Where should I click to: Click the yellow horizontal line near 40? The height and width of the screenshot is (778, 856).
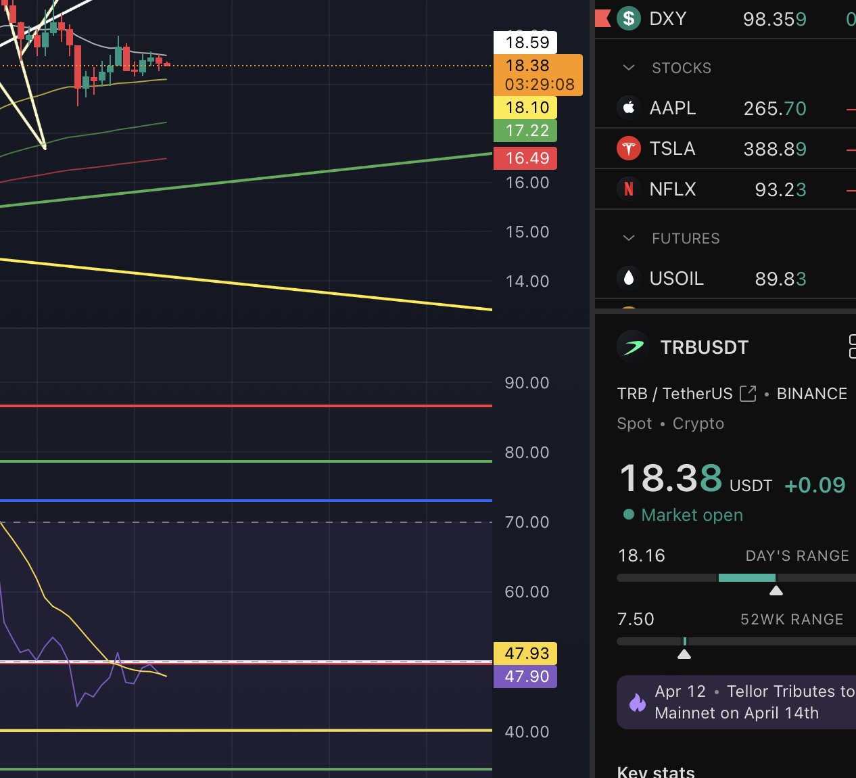(x=246, y=731)
